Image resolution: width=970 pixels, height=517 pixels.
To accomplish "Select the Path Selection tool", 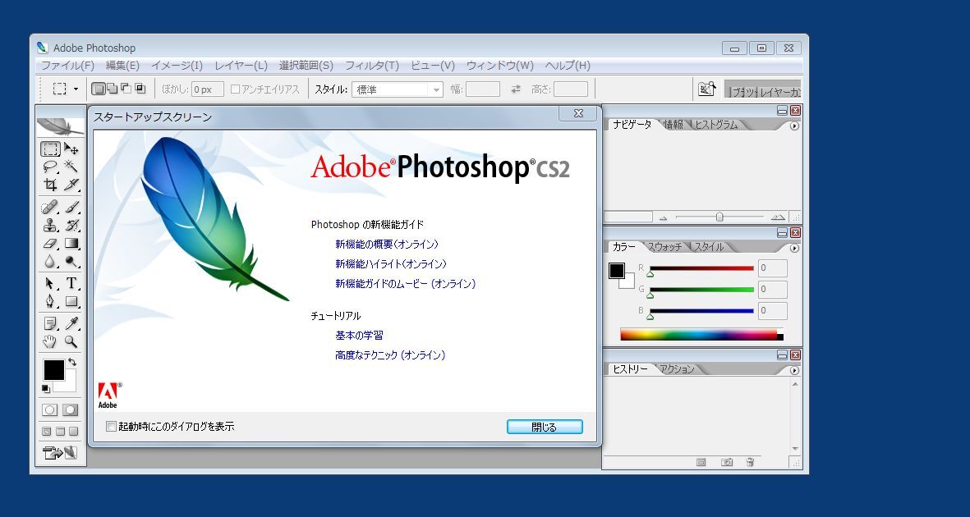I will tap(51, 284).
